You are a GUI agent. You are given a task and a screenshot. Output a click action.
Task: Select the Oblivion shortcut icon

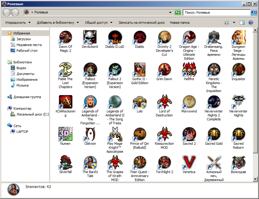click(90, 134)
